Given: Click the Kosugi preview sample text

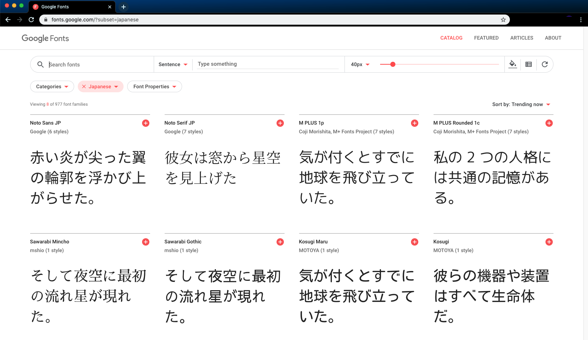Looking at the screenshot, I should coord(491,296).
